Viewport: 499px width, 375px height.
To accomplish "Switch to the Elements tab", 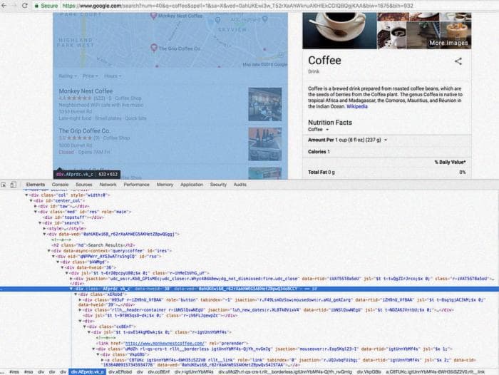I will click(x=36, y=185).
